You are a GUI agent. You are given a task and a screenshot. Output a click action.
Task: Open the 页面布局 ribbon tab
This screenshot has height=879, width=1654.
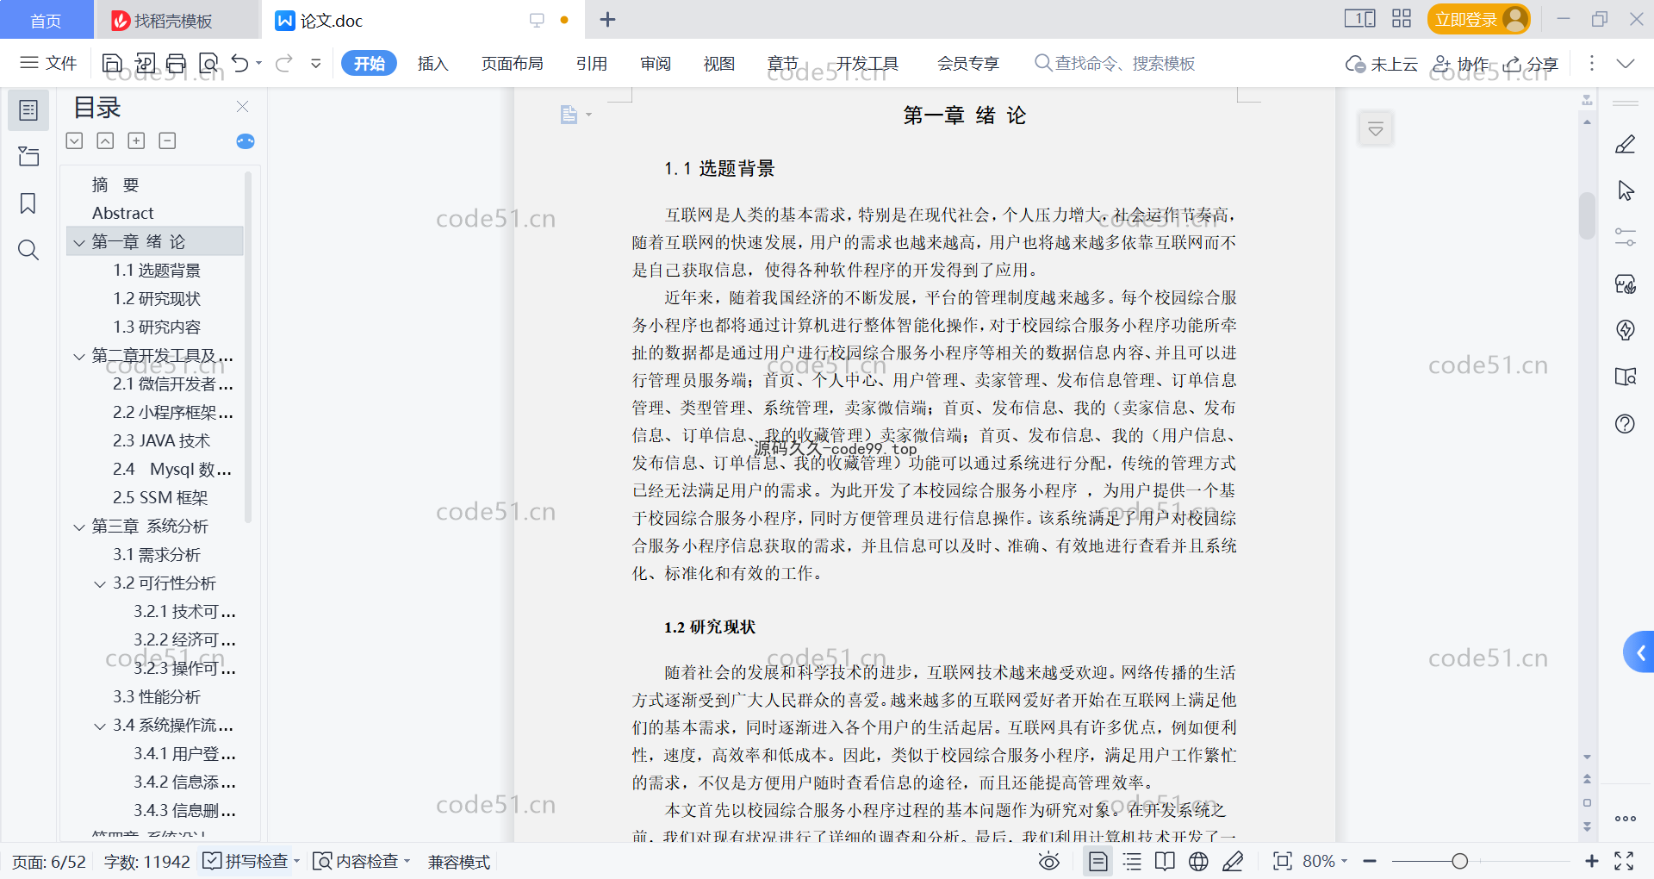[x=512, y=63]
